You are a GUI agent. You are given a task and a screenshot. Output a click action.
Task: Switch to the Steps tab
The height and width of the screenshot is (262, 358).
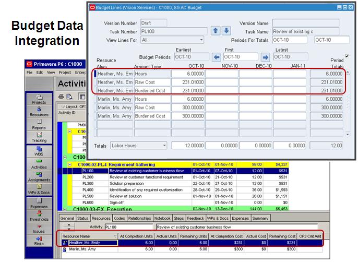[x=178, y=218]
